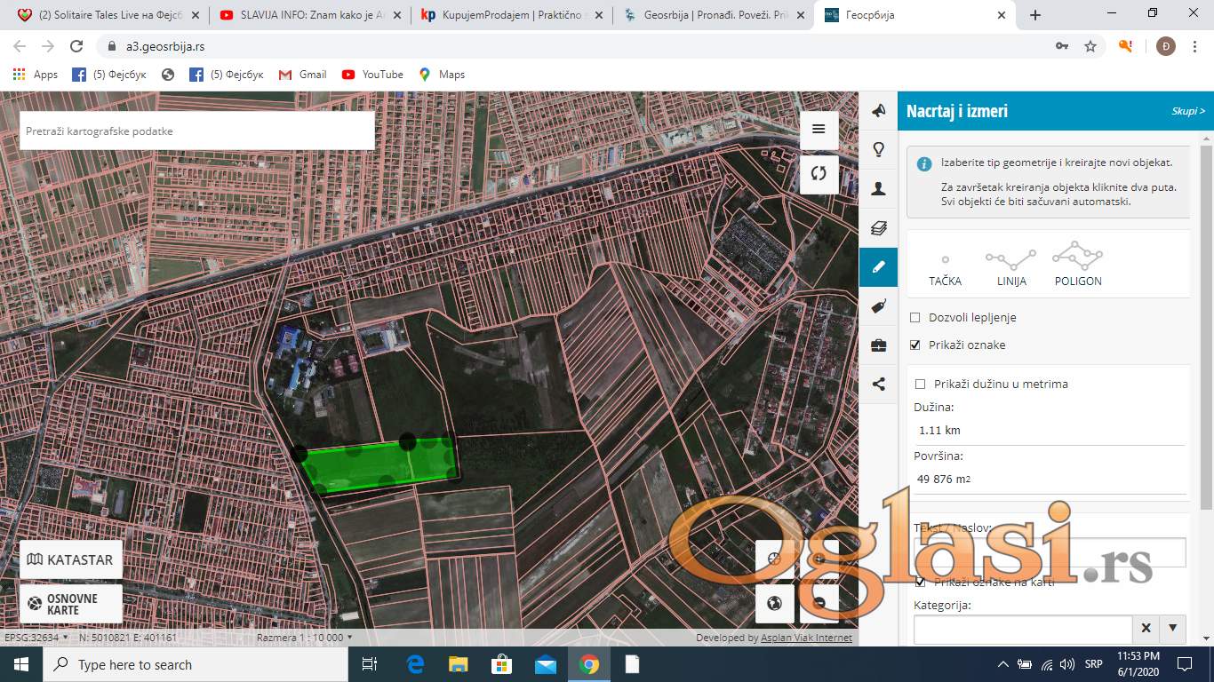Uncheck the Prikaži oznake checkbox
Screen dimensions: 1214x682
point(915,345)
